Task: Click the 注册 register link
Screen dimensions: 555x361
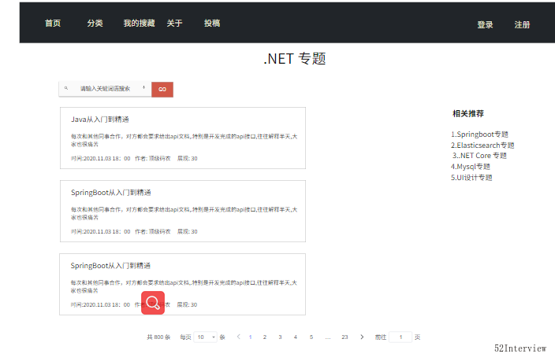Action: click(x=522, y=24)
